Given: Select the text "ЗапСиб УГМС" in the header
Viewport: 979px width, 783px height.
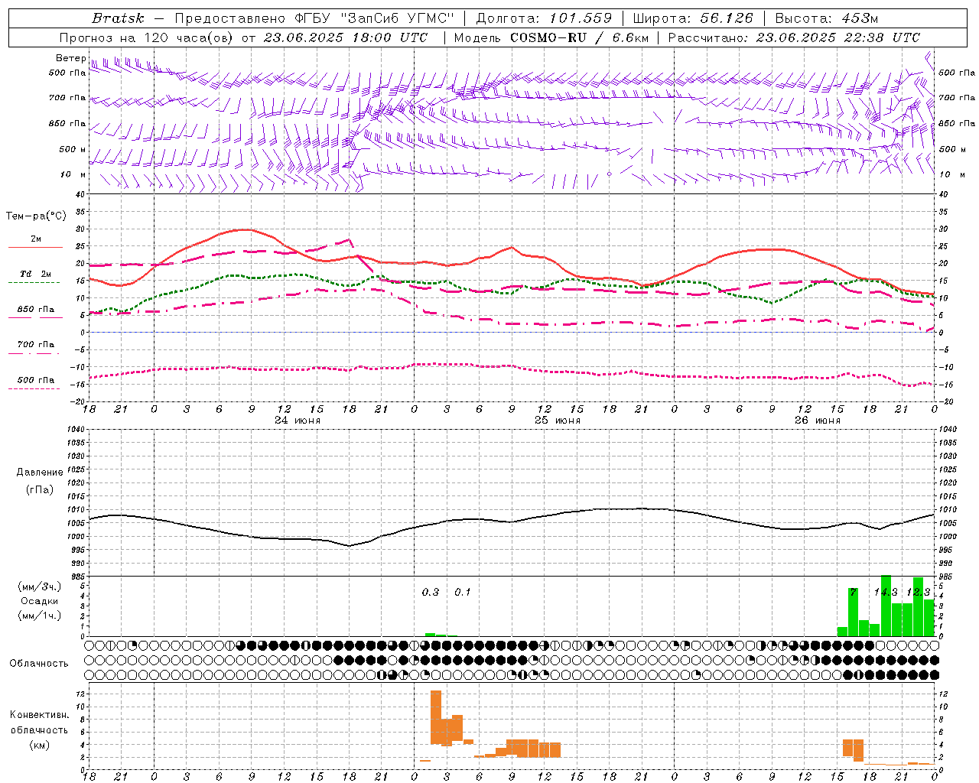Looking at the screenshot, I should (x=398, y=18).
